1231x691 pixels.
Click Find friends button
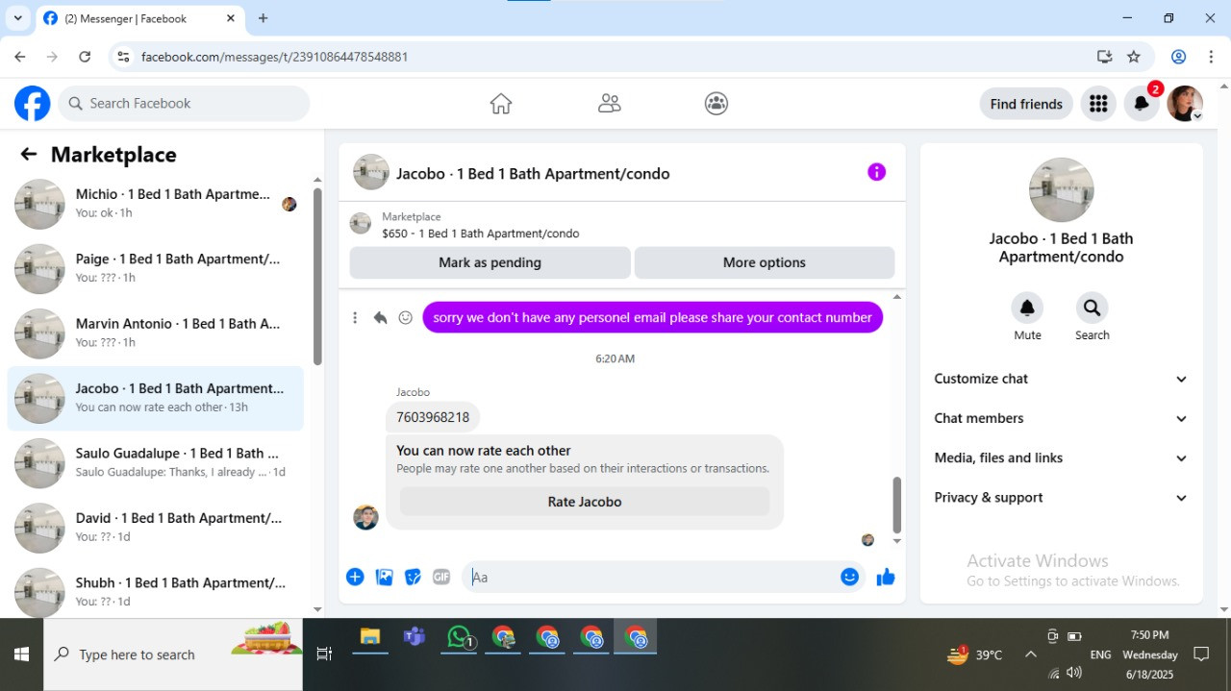pos(1026,104)
